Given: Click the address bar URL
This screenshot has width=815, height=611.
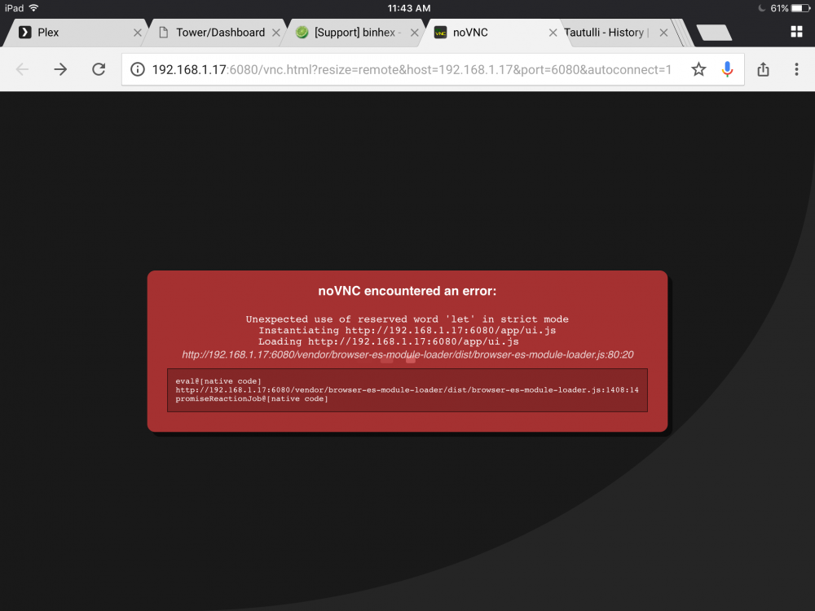Looking at the screenshot, I should (x=412, y=69).
